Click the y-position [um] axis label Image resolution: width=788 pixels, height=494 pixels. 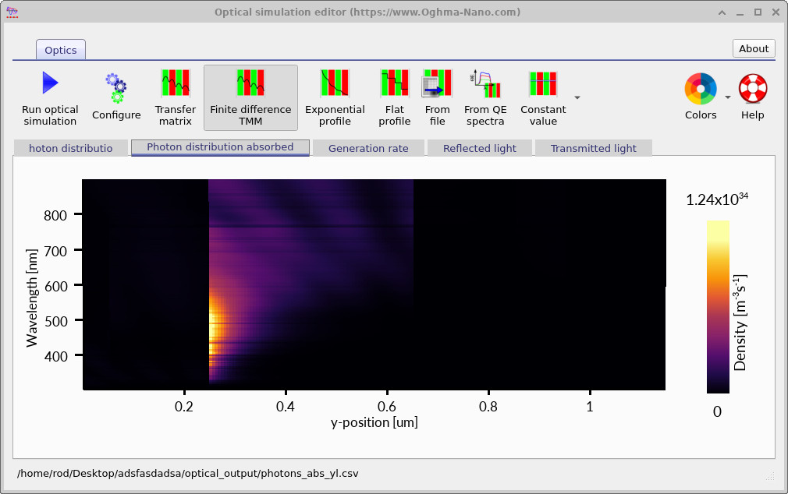click(374, 422)
